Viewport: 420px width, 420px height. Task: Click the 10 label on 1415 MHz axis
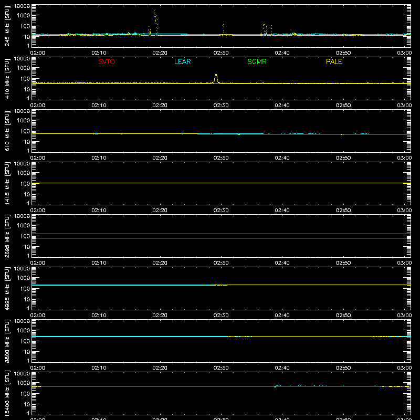pyautogui.click(x=27, y=194)
